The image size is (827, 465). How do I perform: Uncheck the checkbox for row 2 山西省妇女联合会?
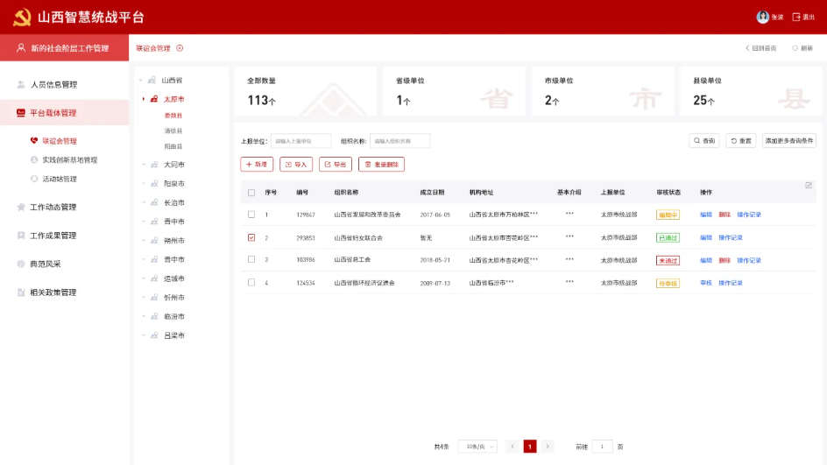click(x=251, y=237)
